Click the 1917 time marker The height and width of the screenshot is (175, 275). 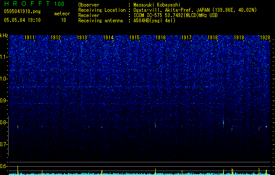tap(186, 38)
